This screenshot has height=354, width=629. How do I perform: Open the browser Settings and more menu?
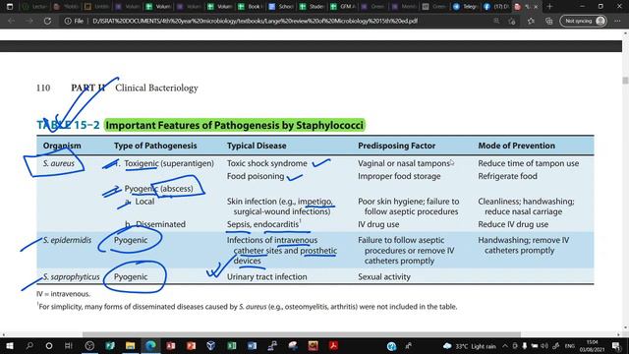pyautogui.click(x=617, y=21)
